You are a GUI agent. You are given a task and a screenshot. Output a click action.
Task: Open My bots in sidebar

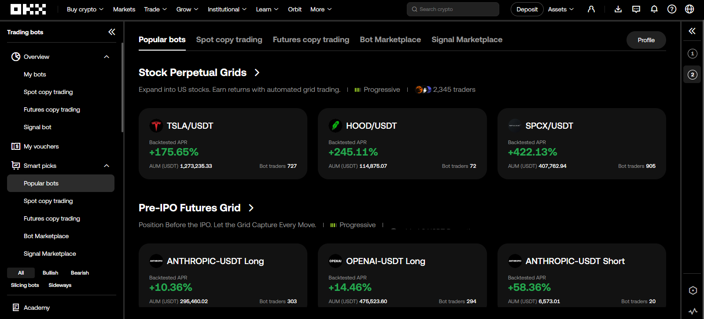click(x=35, y=74)
